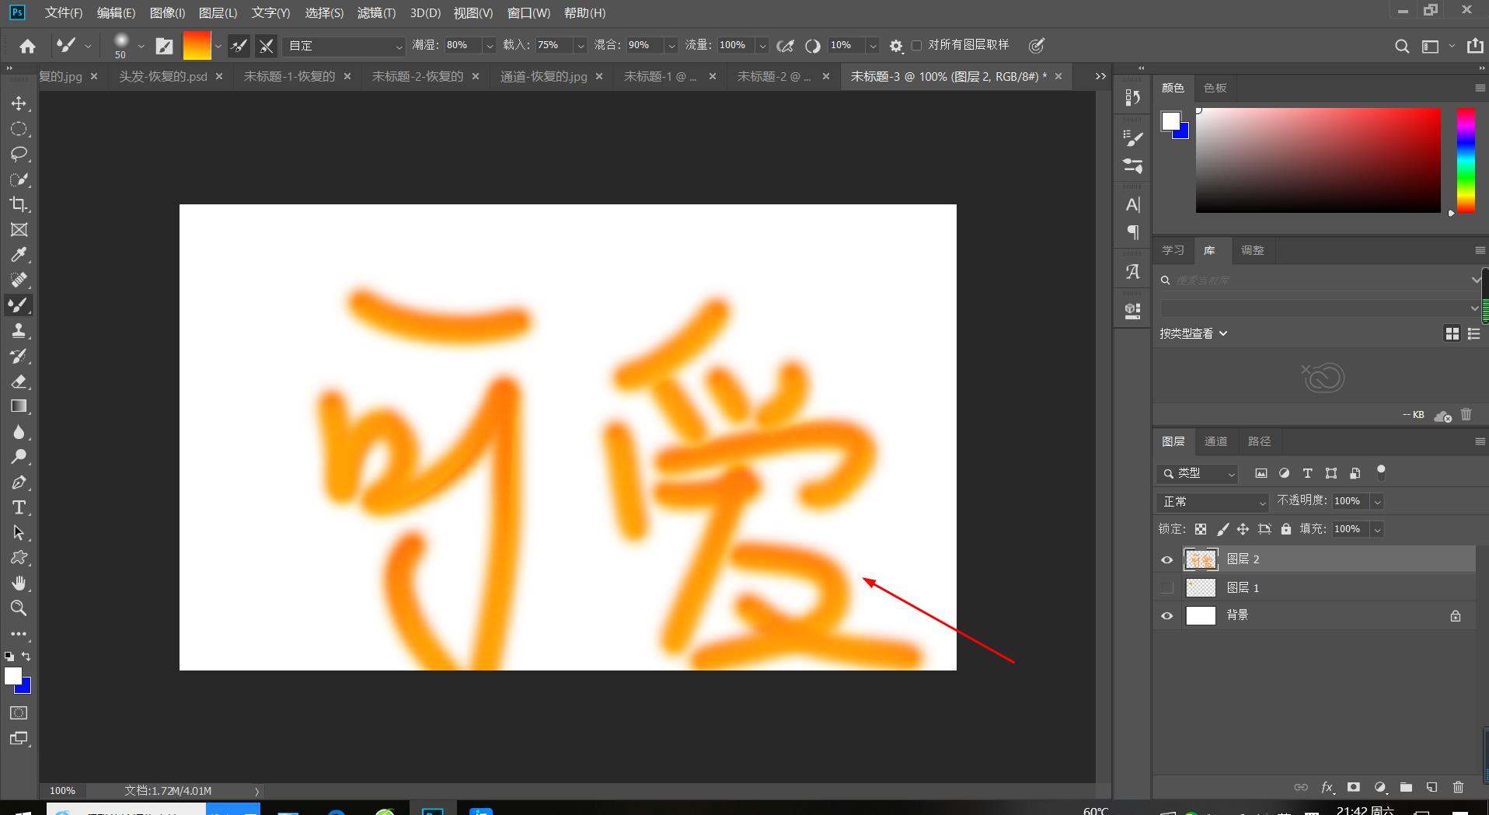Switch to the 色板 panel tab

click(1215, 88)
